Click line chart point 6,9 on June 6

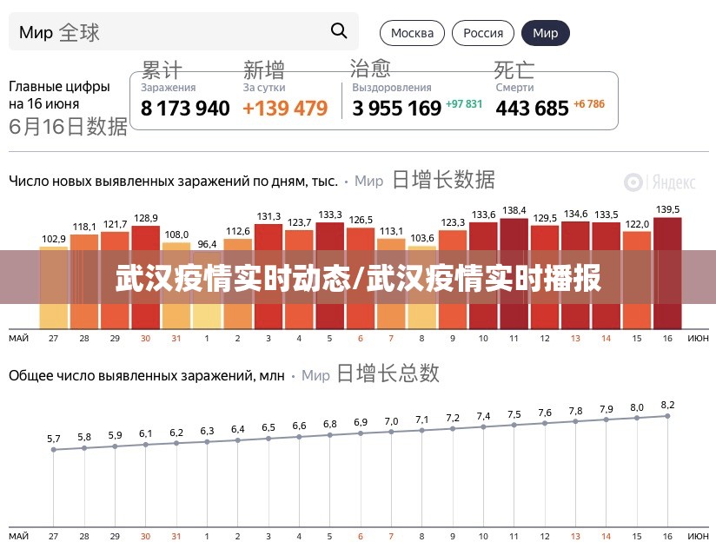361,433
